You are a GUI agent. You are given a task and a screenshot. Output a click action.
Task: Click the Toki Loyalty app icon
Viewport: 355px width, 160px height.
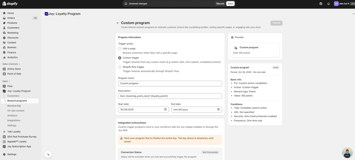pyautogui.click(x=4, y=132)
